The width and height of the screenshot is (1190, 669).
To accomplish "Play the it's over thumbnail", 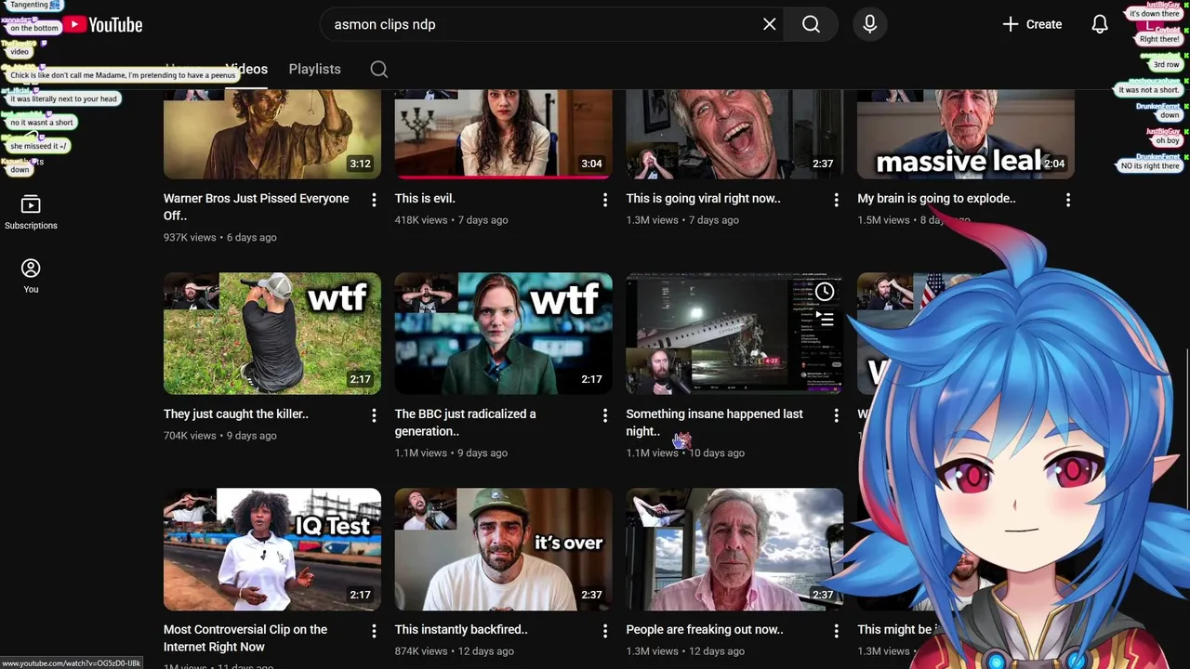I will (504, 549).
